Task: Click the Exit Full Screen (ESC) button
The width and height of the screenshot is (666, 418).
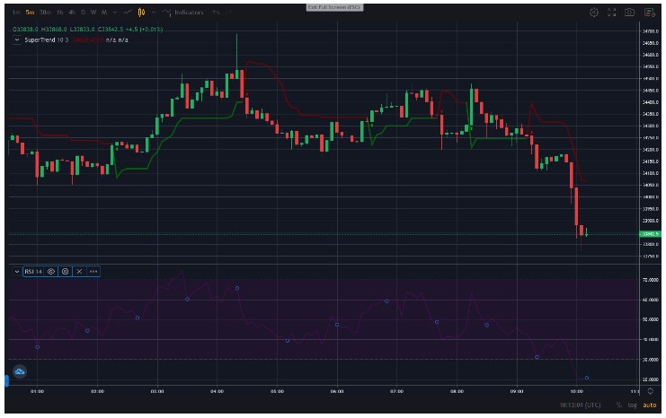Action: 334,7
